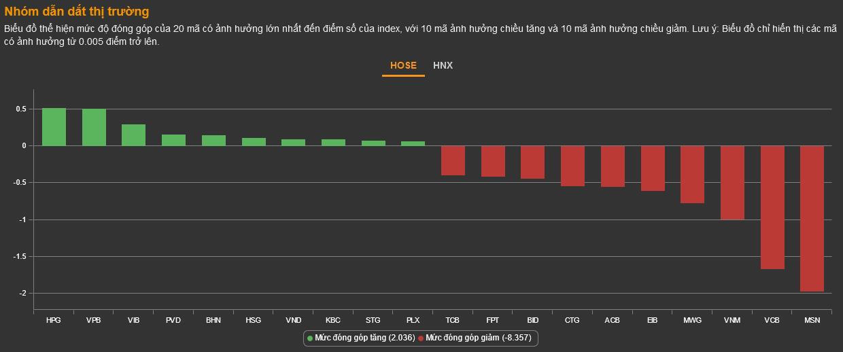Select the VIB bar in chart
The height and width of the screenshot is (352, 843).
133,135
